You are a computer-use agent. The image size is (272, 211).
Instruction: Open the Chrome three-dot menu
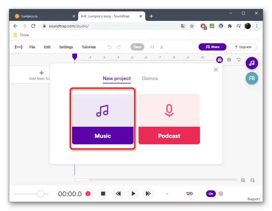257,26
